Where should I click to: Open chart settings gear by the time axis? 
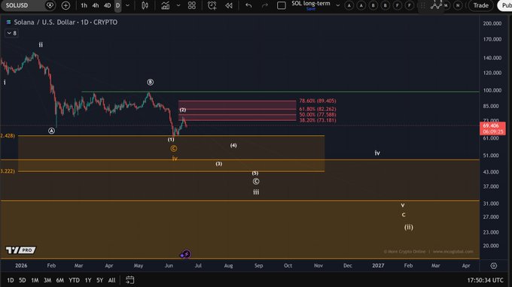[493, 266]
